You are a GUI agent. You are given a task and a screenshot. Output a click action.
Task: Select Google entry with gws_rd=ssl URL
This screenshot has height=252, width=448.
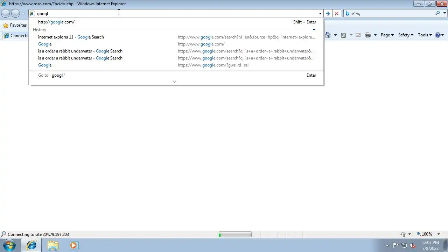176,65
